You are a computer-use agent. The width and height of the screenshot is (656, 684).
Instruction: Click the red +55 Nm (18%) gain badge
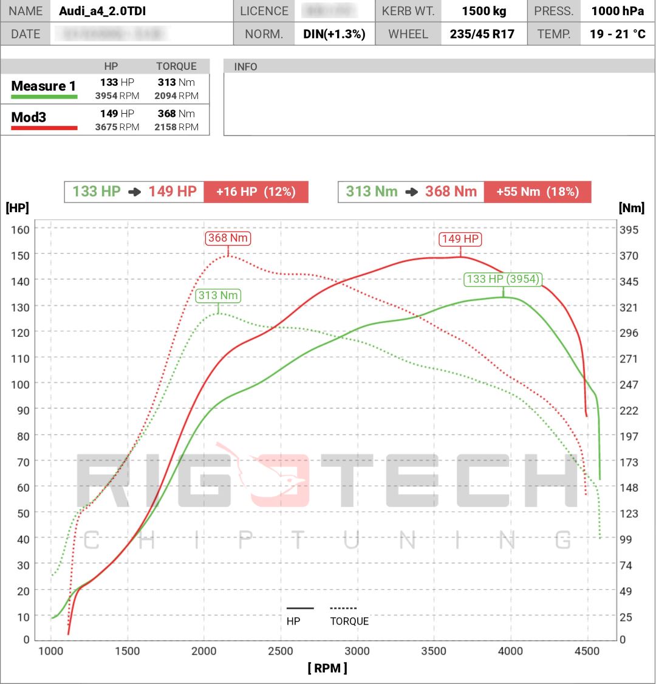(x=538, y=192)
